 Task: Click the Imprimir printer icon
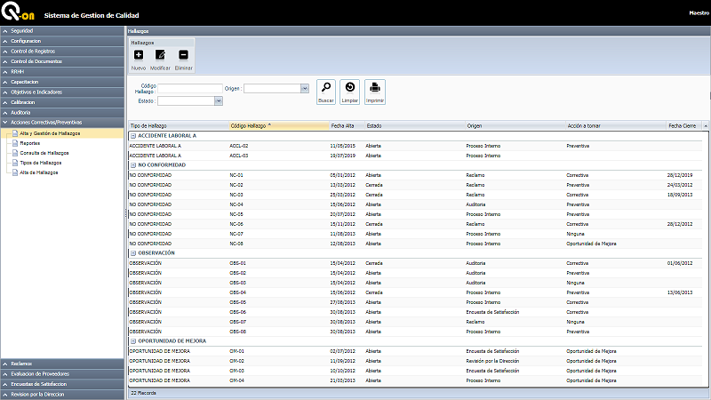(x=375, y=87)
